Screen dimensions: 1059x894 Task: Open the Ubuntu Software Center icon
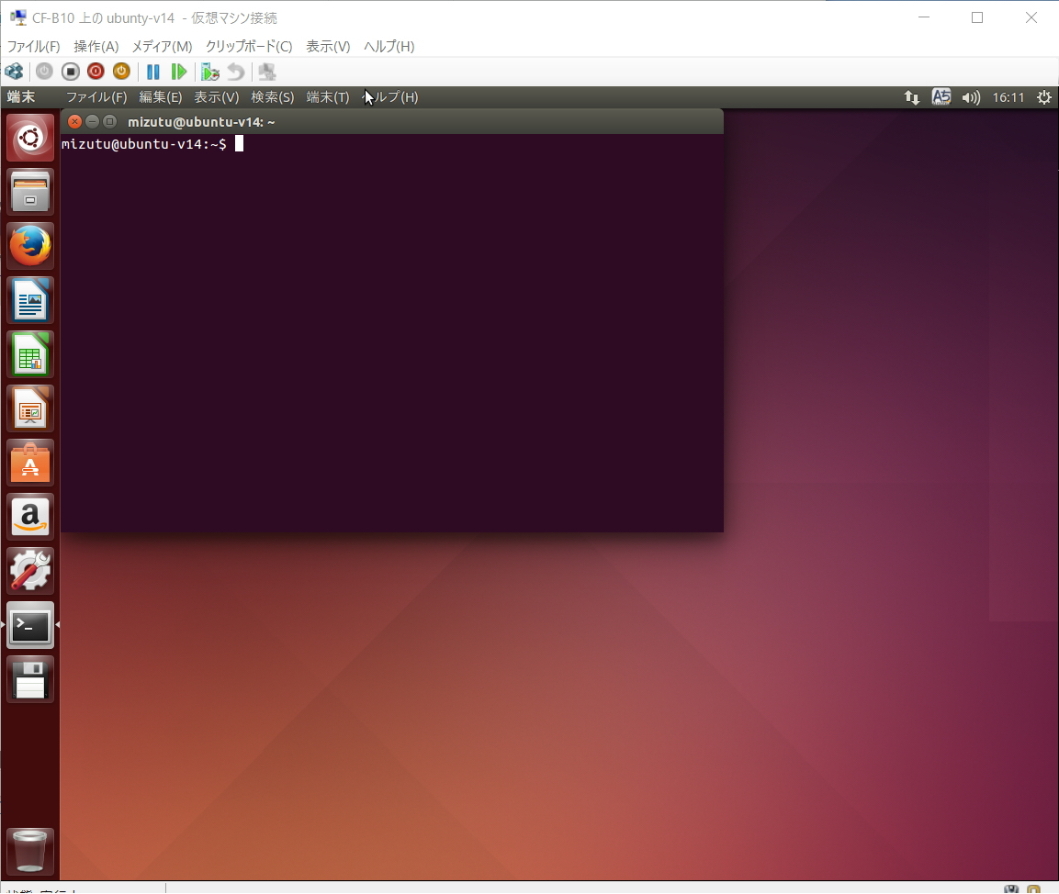30,463
